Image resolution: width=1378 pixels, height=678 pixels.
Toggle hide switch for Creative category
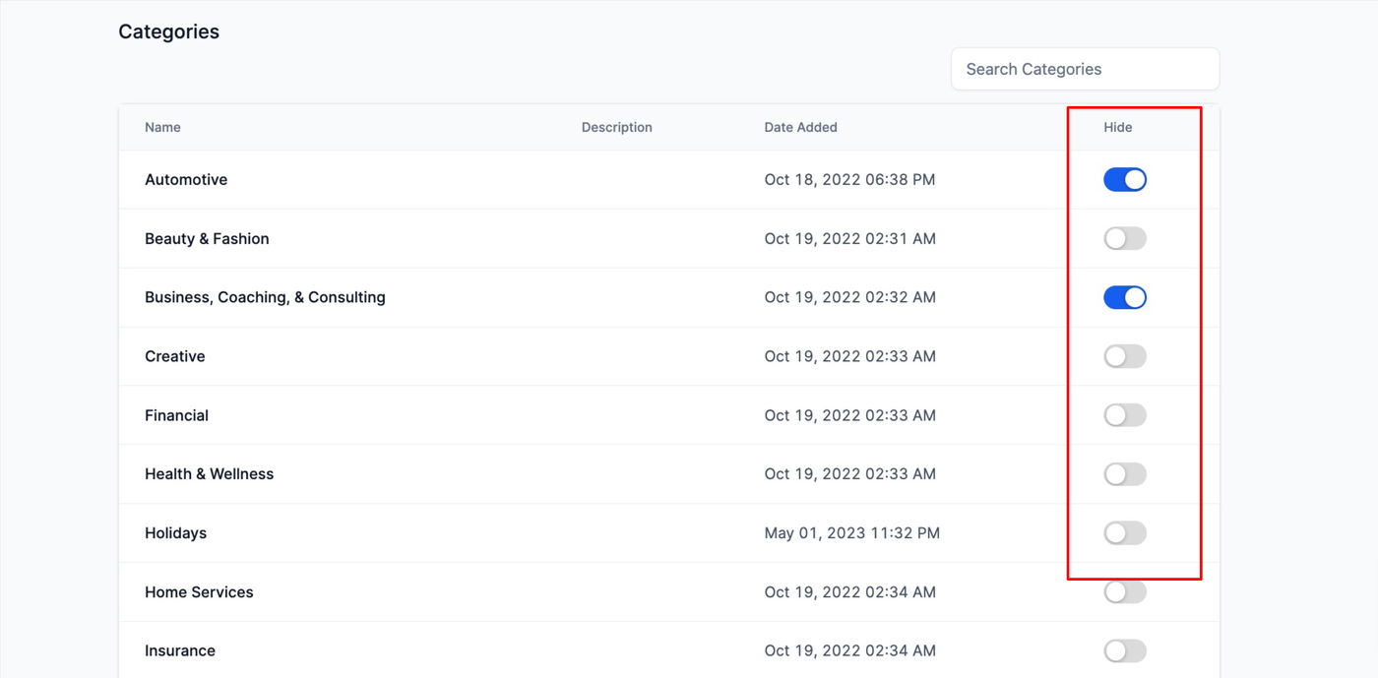[x=1124, y=356]
